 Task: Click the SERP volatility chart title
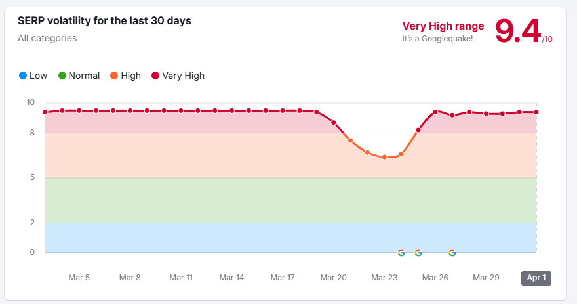point(105,21)
